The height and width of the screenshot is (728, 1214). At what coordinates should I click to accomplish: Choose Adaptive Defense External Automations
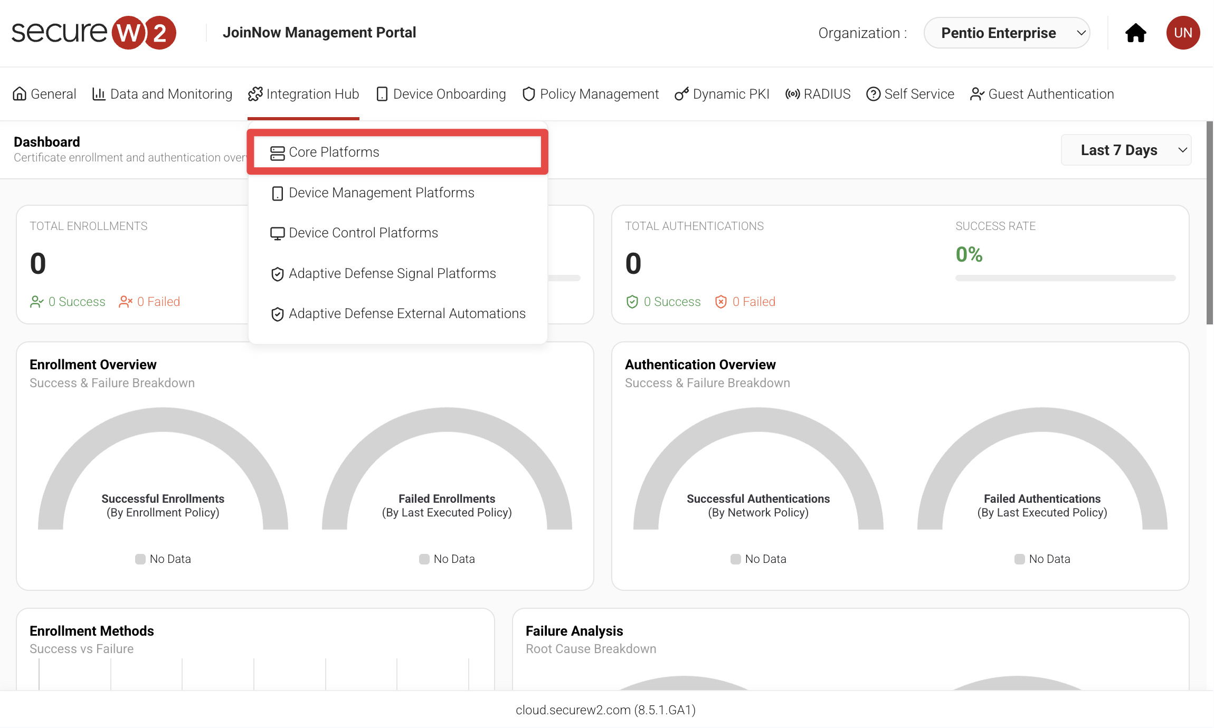pos(397,313)
